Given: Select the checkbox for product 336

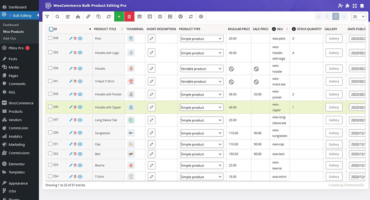Looking at the screenshot, I should tap(50, 68).
